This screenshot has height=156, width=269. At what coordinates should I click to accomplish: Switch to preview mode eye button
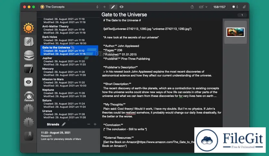click(x=121, y=7)
